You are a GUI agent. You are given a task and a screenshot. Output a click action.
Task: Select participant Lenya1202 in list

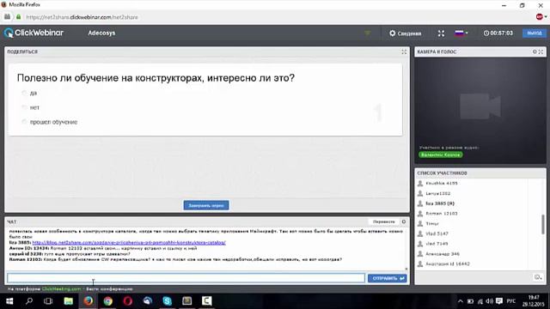437,193
